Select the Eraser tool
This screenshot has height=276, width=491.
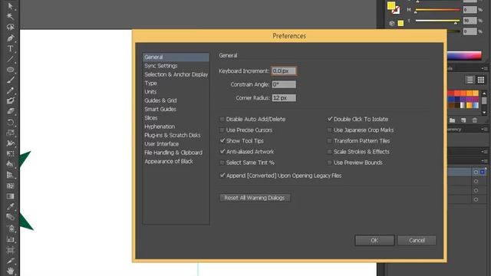point(10,111)
